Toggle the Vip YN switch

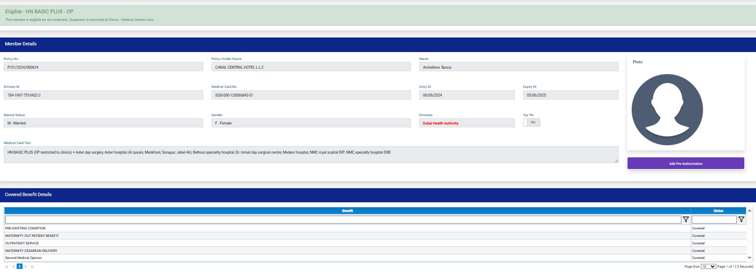(x=532, y=122)
